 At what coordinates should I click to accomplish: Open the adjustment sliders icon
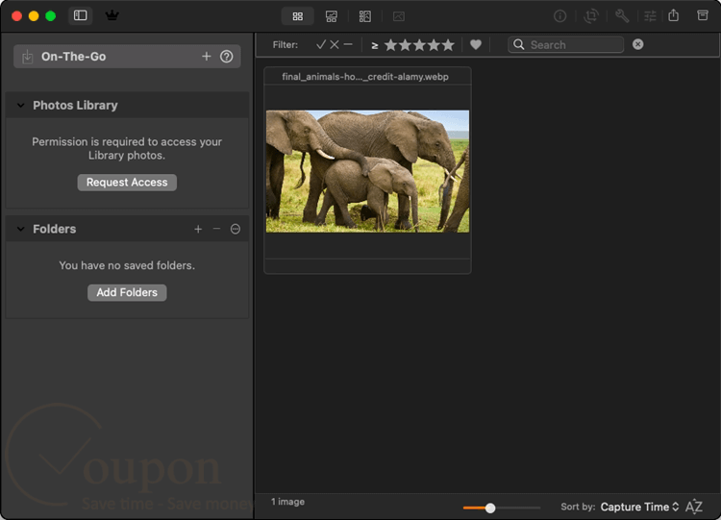point(650,16)
